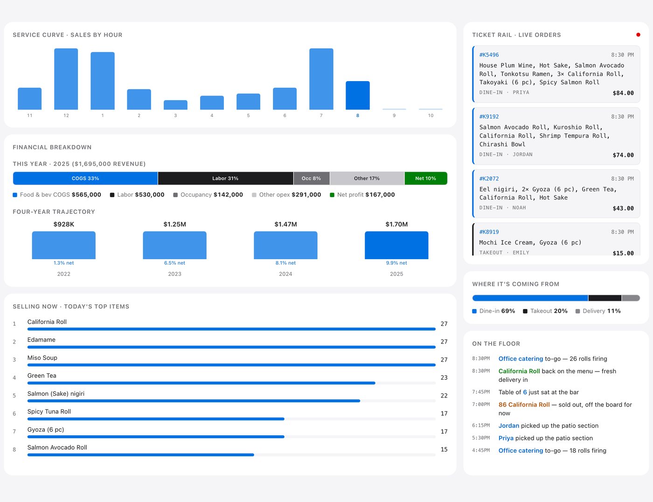Click the Other opex $291,000 legend entry
Image resolution: width=653 pixels, height=502 pixels.
click(x=286, y=195)
